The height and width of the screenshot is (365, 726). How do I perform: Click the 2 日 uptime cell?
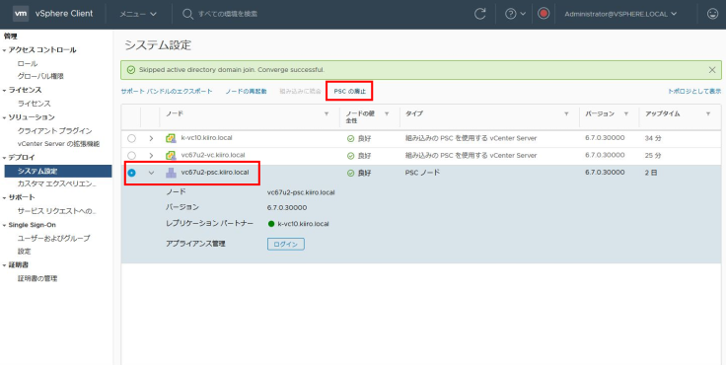coord(651,173)
